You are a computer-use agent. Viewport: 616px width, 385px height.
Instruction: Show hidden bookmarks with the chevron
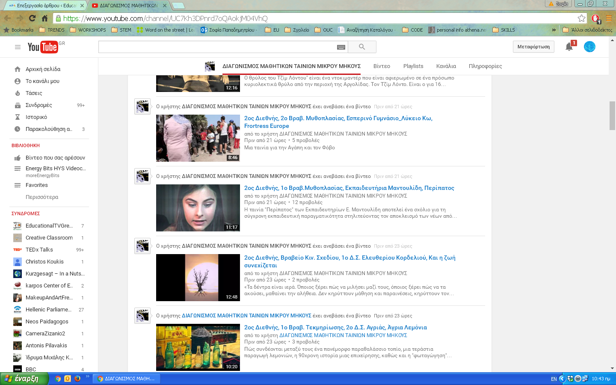554,30
